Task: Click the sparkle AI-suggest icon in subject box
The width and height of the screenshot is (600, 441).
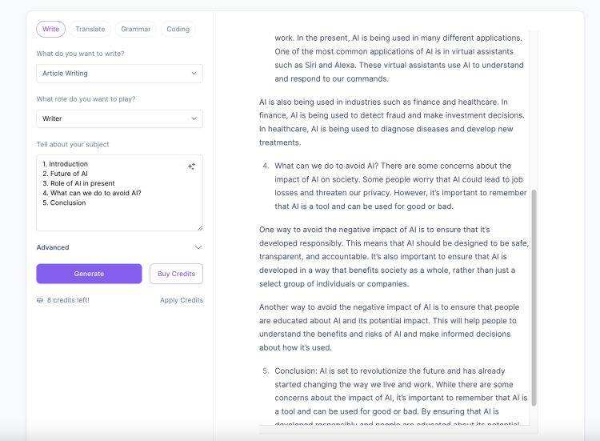Action: click(x=192, y=166)
